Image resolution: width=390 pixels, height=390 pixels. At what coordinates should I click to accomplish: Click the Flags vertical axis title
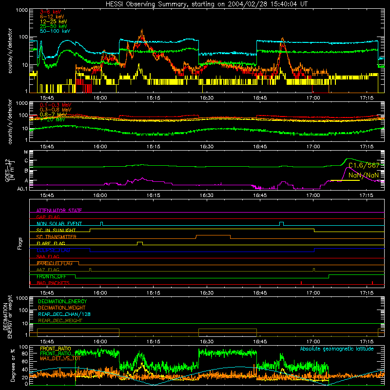coord(20,243)
